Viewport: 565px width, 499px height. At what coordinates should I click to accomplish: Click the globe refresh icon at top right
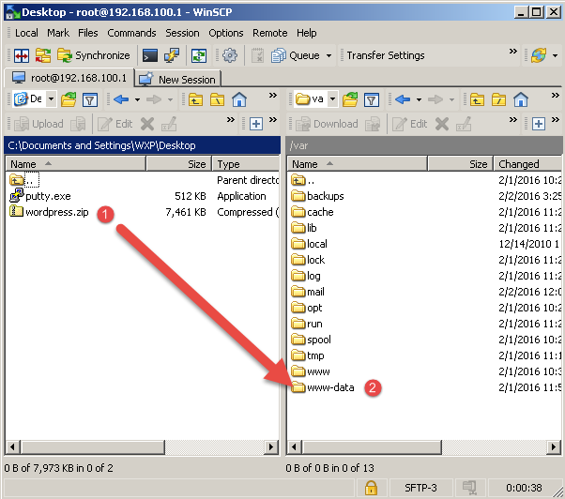539,55
